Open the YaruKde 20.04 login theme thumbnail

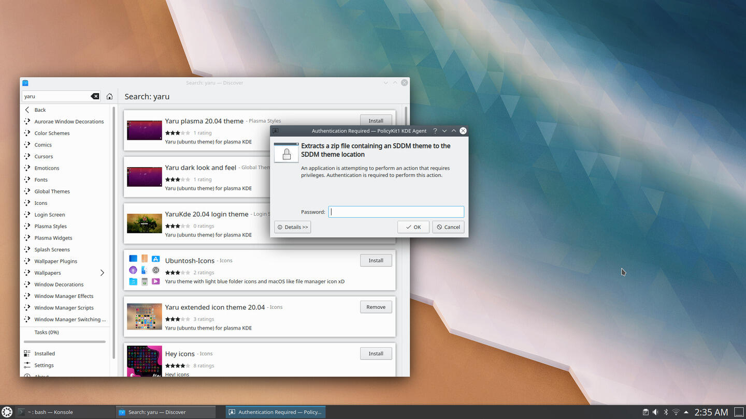pyautogui.click(x=145, y=223)
